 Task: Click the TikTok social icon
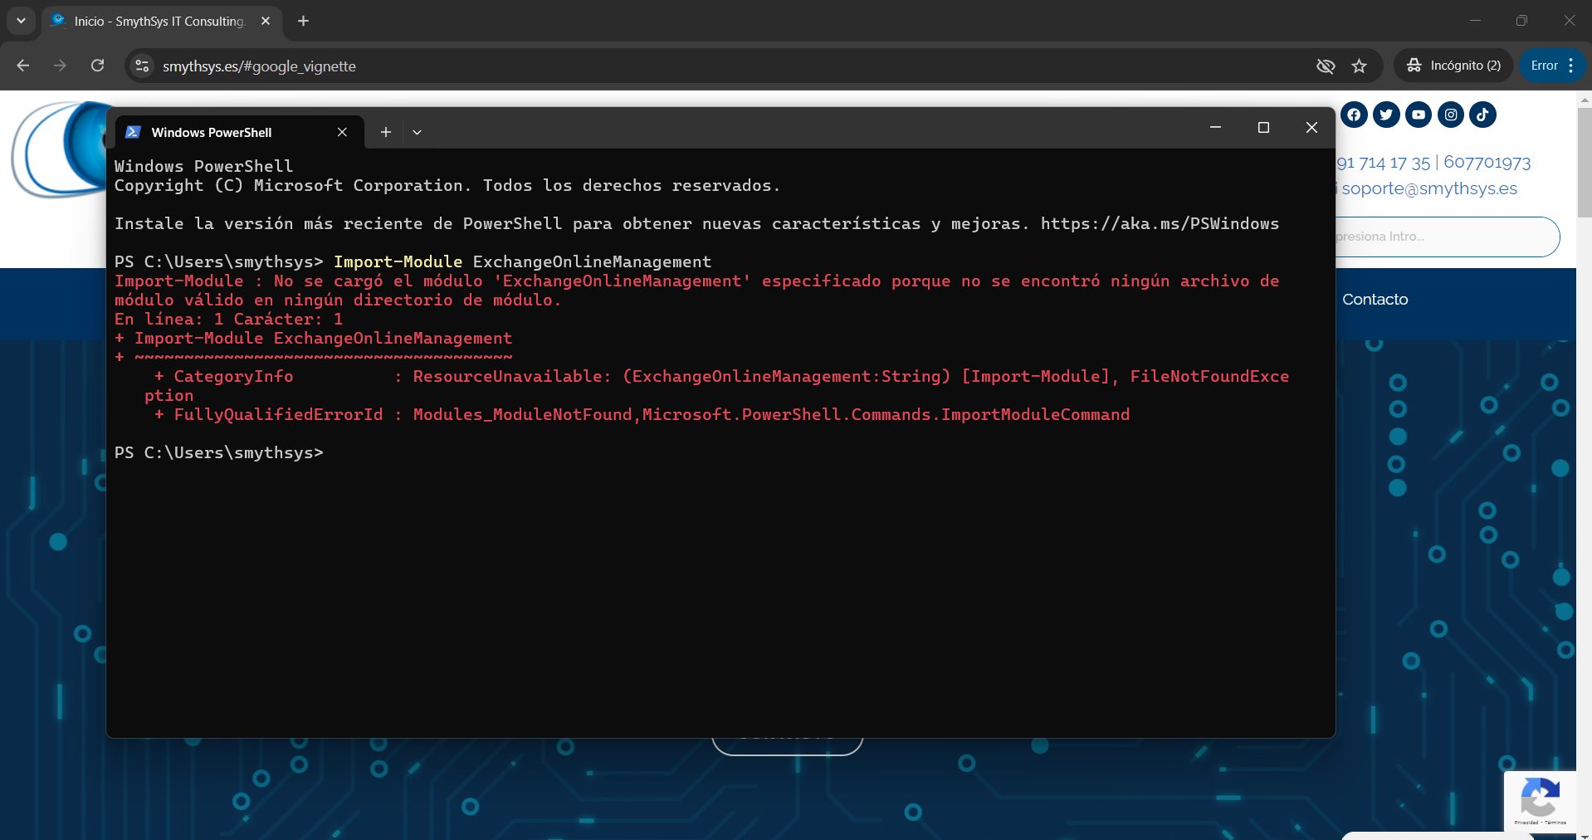pyautogui.click(x=1483, y=115)
